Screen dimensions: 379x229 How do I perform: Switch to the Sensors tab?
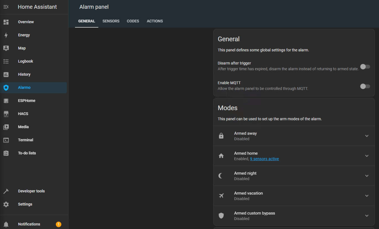coord(111,21)
